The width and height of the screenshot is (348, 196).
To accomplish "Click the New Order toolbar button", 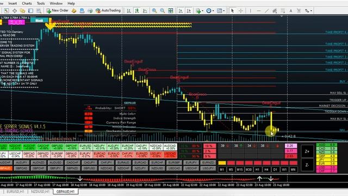I will (57, 10).
